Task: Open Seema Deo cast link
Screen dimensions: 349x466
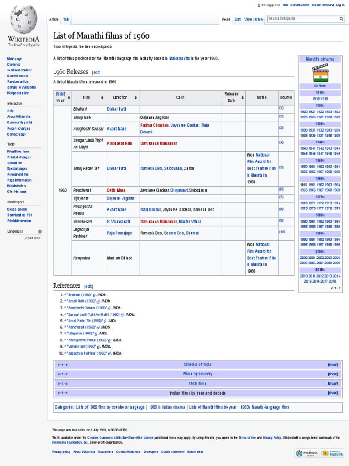Action: pos(174,233)
